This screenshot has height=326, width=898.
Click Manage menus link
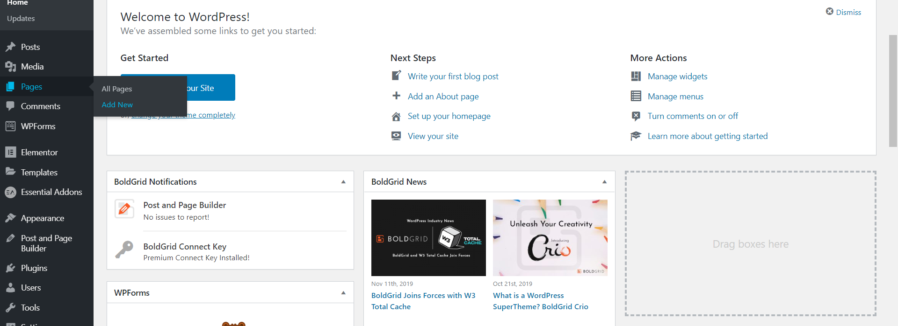point(675,97)
